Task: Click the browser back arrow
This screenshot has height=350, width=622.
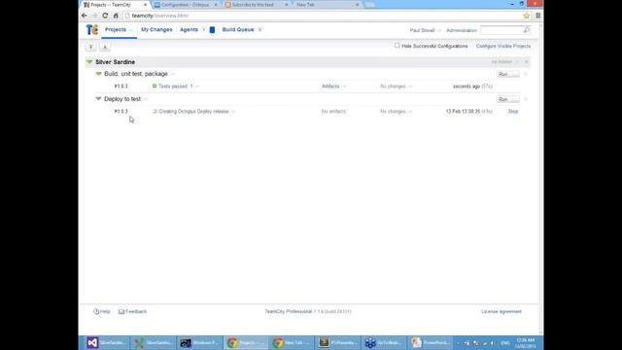Action: tap(85, 16)
